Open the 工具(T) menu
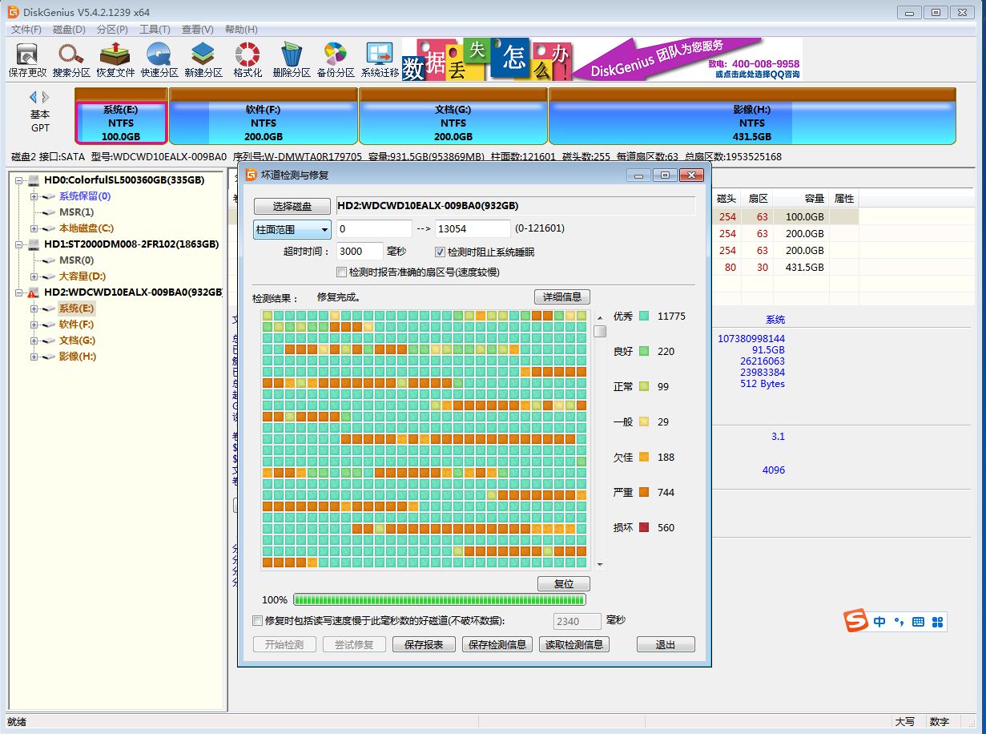This screenshot has height=734, width=986. (154, 29)
